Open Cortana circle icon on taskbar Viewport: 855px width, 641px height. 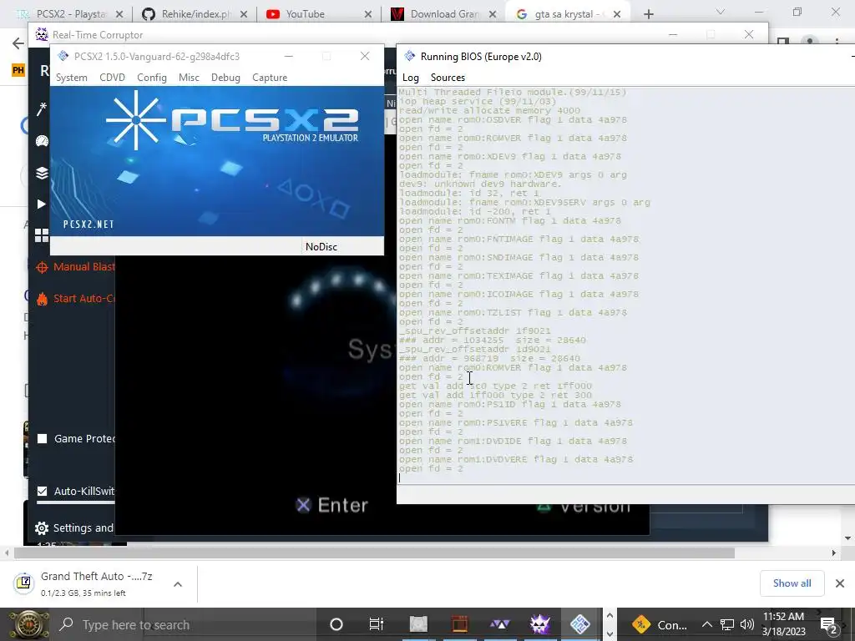point(336,624)
